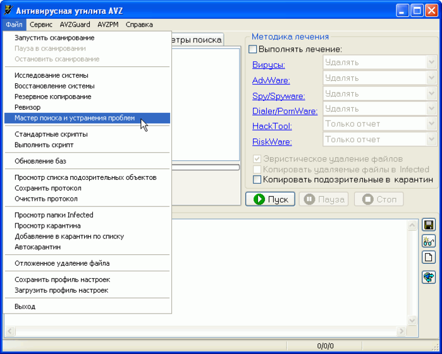Choose Обновление баз menu item

tap(87, 162)
